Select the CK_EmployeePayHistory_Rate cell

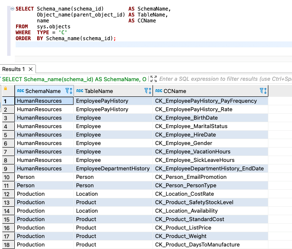click(x=210, y=109)
